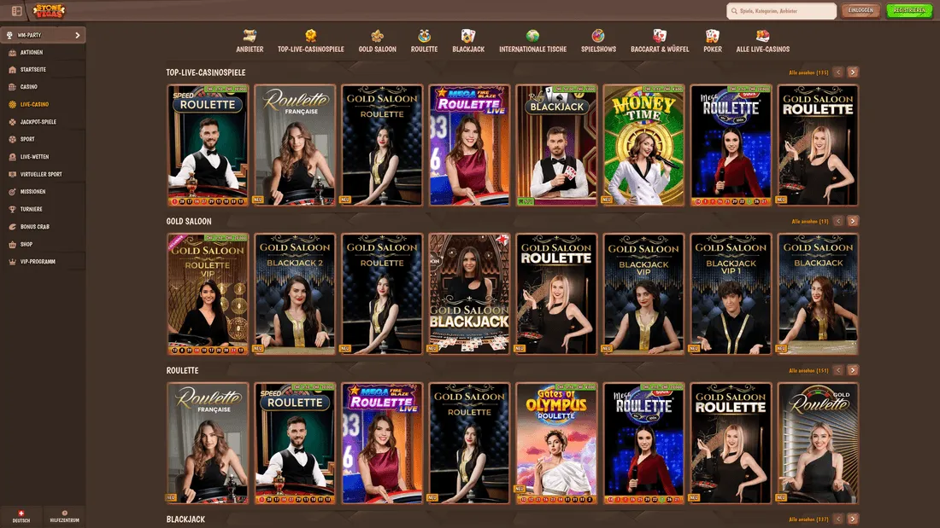Click the Einloggen button
This screenshot has height=528, width=940.
(x=861, y=11)
